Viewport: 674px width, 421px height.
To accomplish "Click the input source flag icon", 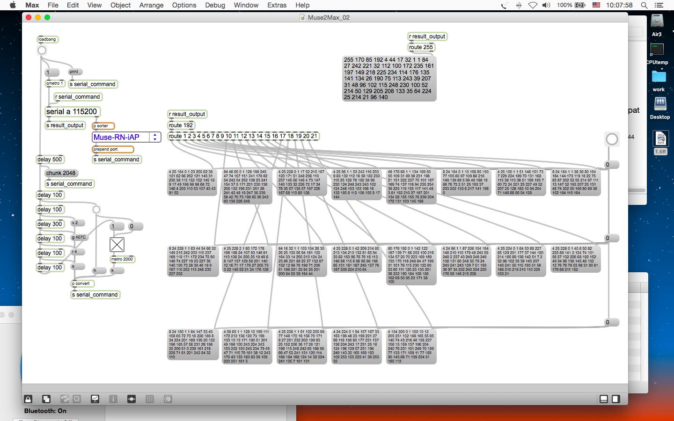I will pyautogui.click(x=596, y=5).
